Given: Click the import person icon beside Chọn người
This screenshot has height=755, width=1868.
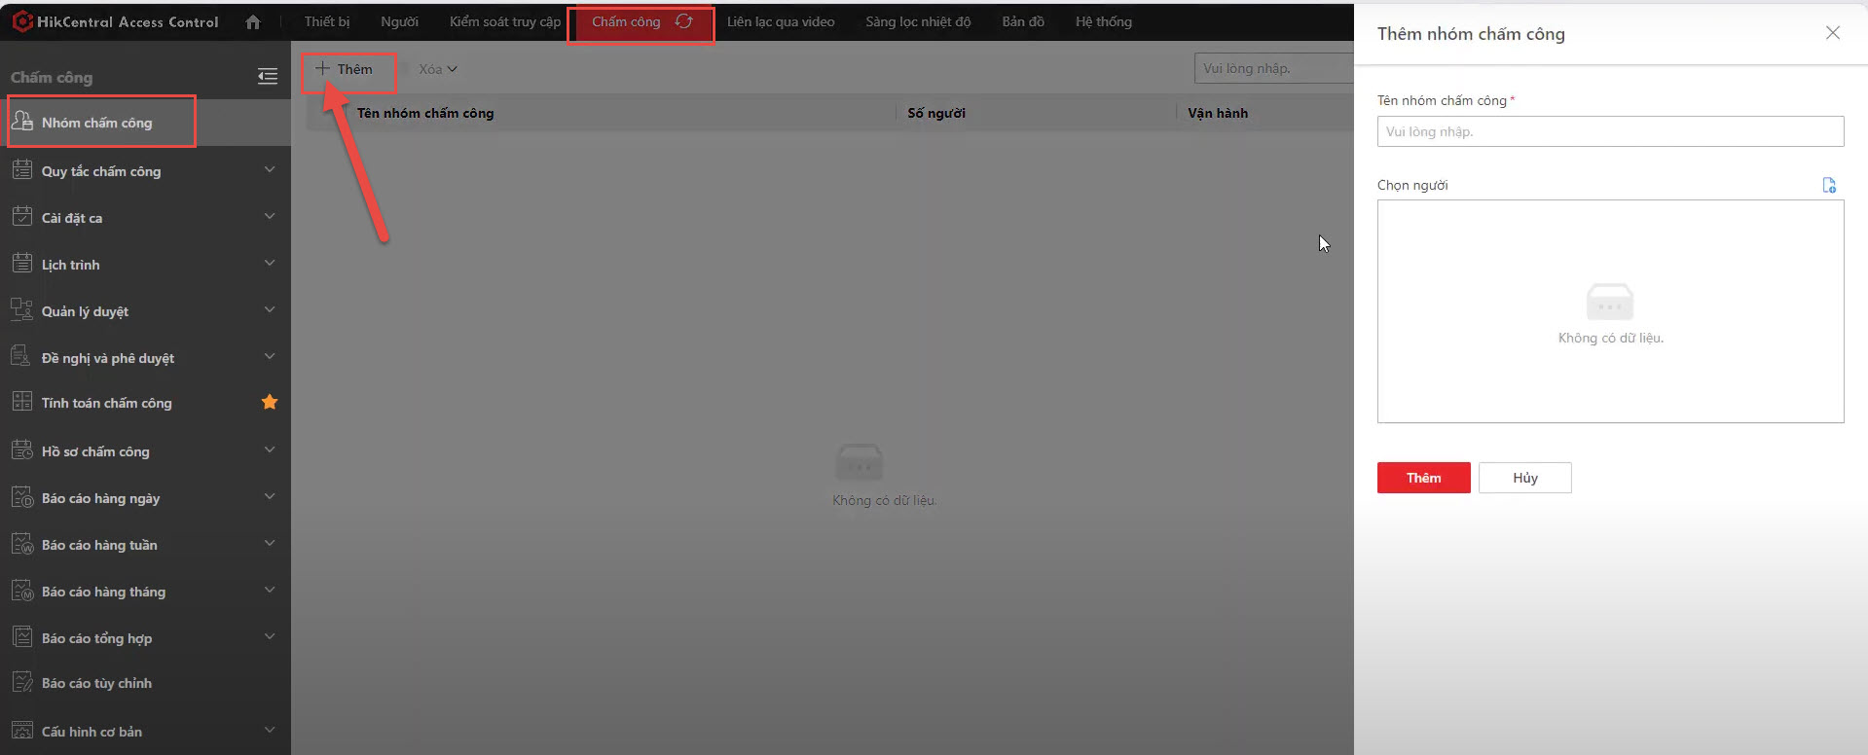Looking at the screenshot, I should (1828, 185).
